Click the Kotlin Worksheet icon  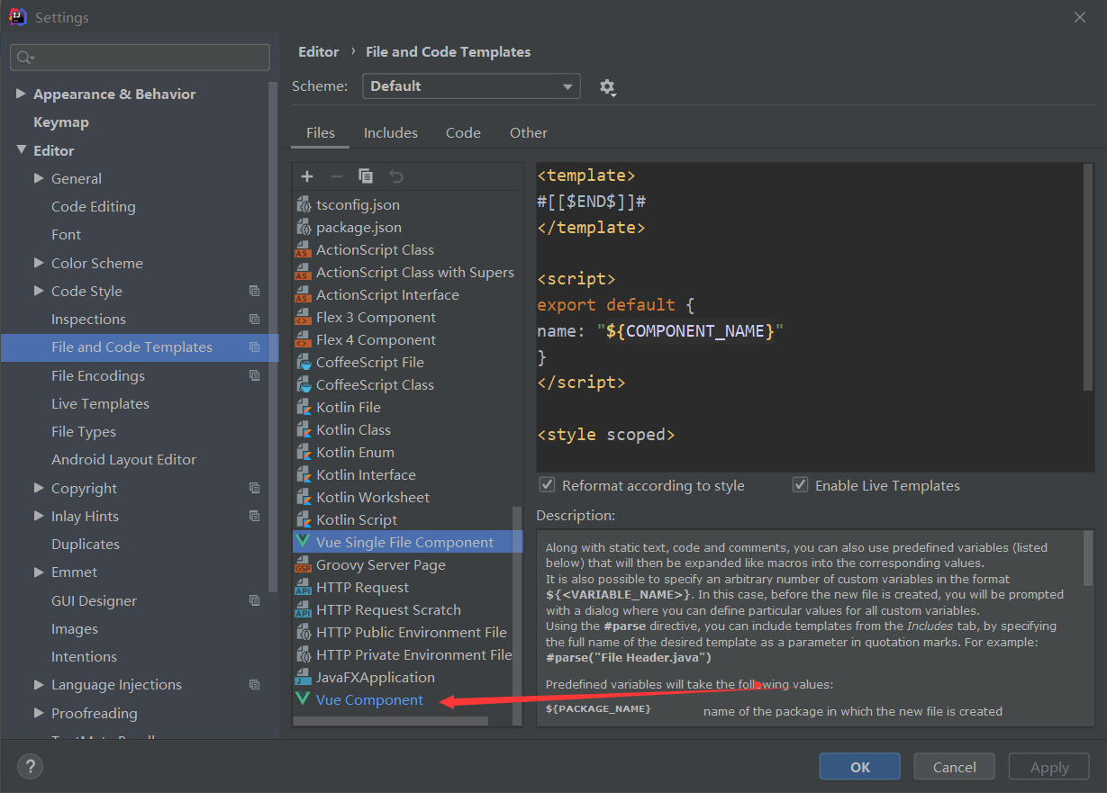pos(304,498)
